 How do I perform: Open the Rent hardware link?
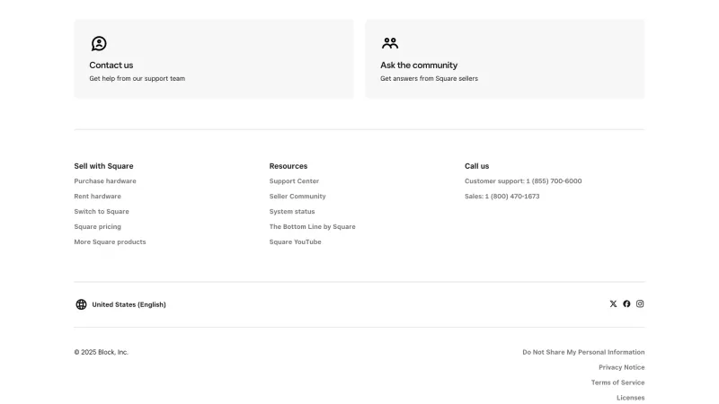97,196
